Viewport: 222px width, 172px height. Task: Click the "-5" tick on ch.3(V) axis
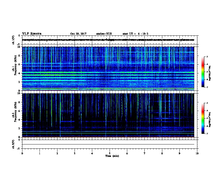[19, 149]
